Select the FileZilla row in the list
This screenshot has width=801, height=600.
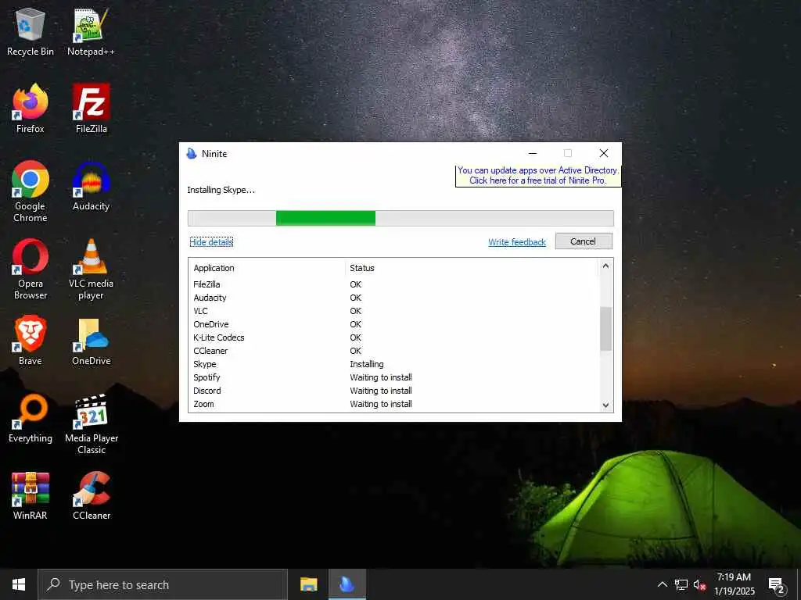[x=393, y=284]
